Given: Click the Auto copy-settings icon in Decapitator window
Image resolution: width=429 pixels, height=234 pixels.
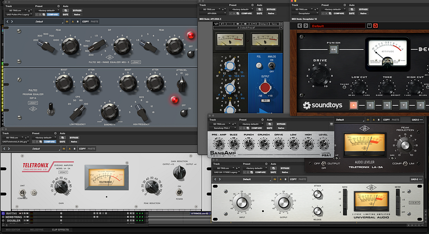Looking at the screenshot, I should click(351, 9).
